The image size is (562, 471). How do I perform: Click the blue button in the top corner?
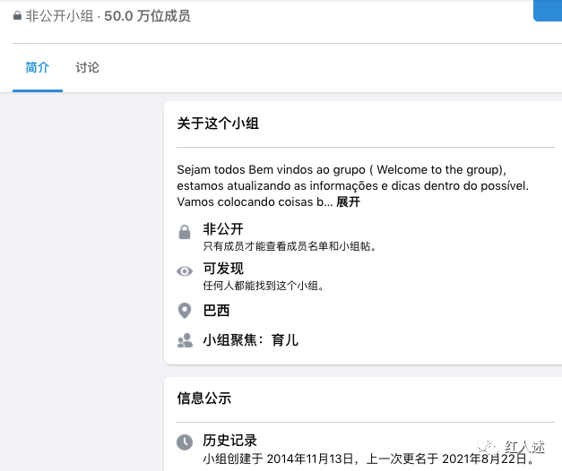pyautogui.click(x=548, y=11)
